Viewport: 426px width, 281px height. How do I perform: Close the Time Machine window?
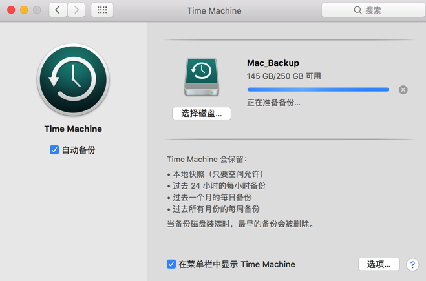(11, 10)
